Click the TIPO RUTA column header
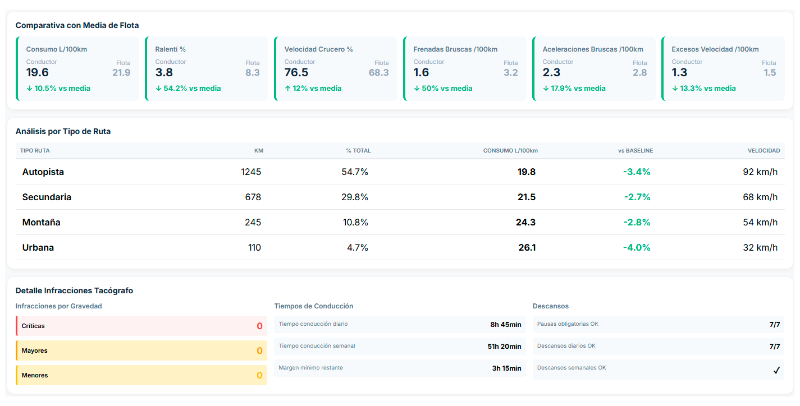This screenshot has height=406, width=800. click(35, 151)
